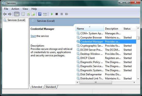The width and height of the screenshot is (142, 96).
Task: Click horizontal scrollbar left arrow
Action: click(77, 82)
